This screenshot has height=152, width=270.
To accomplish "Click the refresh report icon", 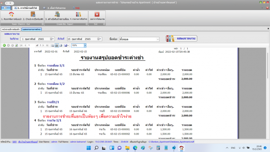I will (x=16, y=45).
